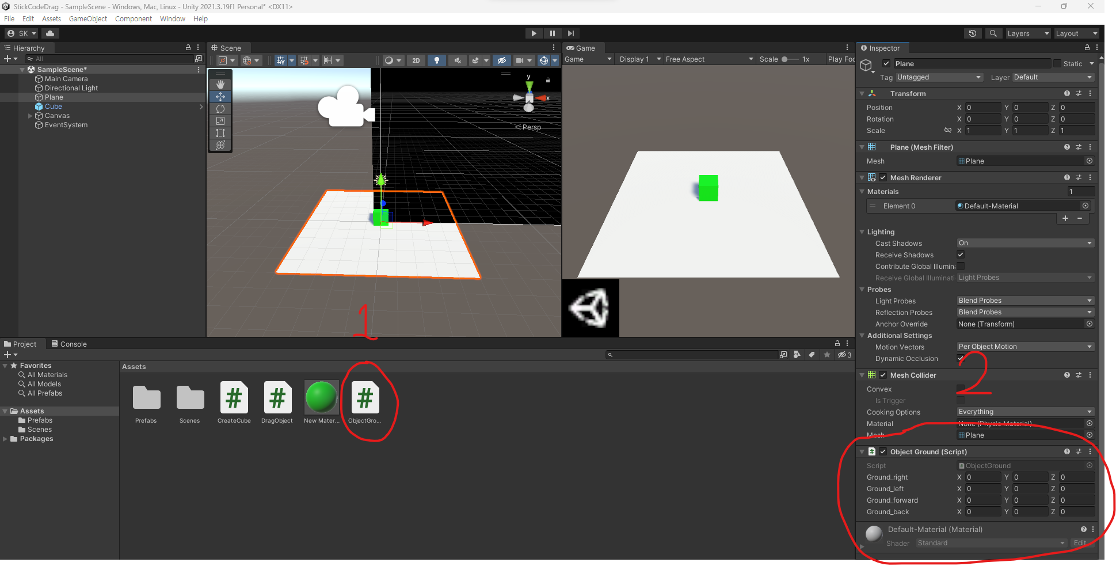Toggle the Mesh Collider enabled checkbox
The height and width of the screenshot is (566, 1116).
click(883, 375)
